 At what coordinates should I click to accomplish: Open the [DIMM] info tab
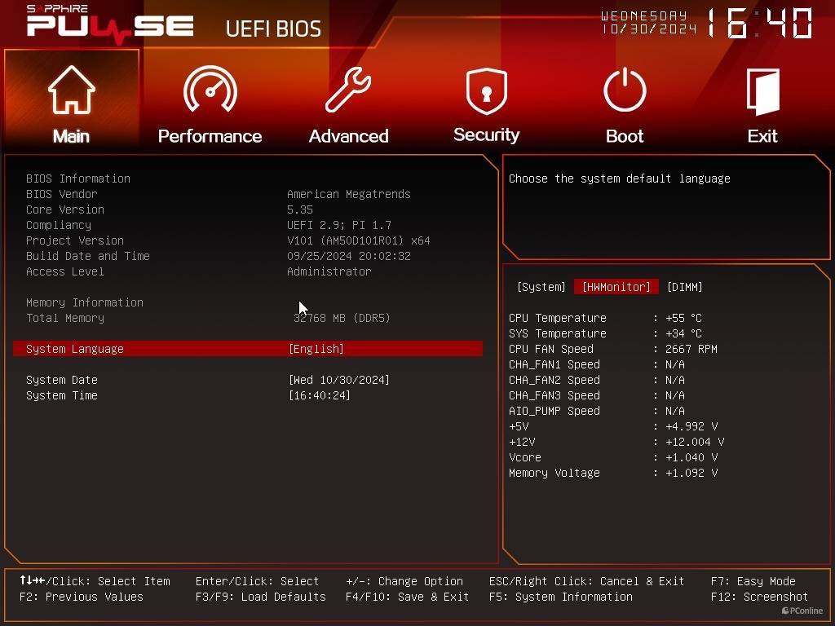[684, 287]
